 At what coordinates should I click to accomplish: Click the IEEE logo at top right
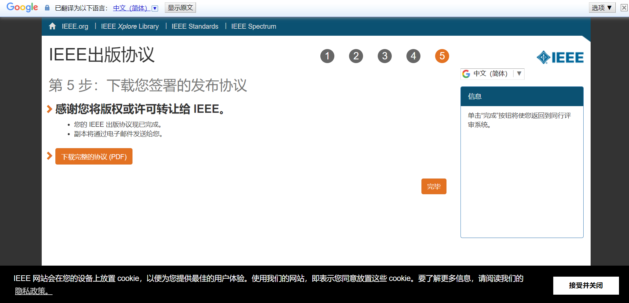coord(560,57)
